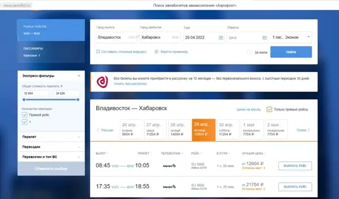
Task: Open the Пассажиры sidebar step
Action: [51, 52]
